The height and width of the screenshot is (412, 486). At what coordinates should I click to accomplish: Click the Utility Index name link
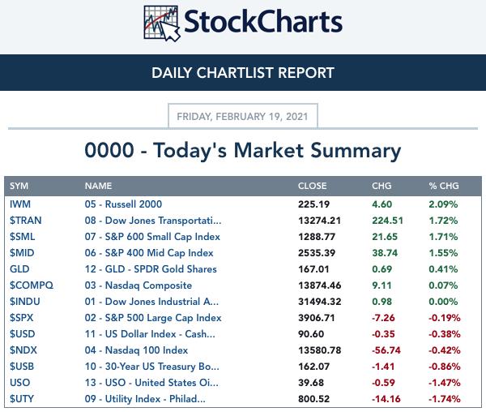point(145,399)
